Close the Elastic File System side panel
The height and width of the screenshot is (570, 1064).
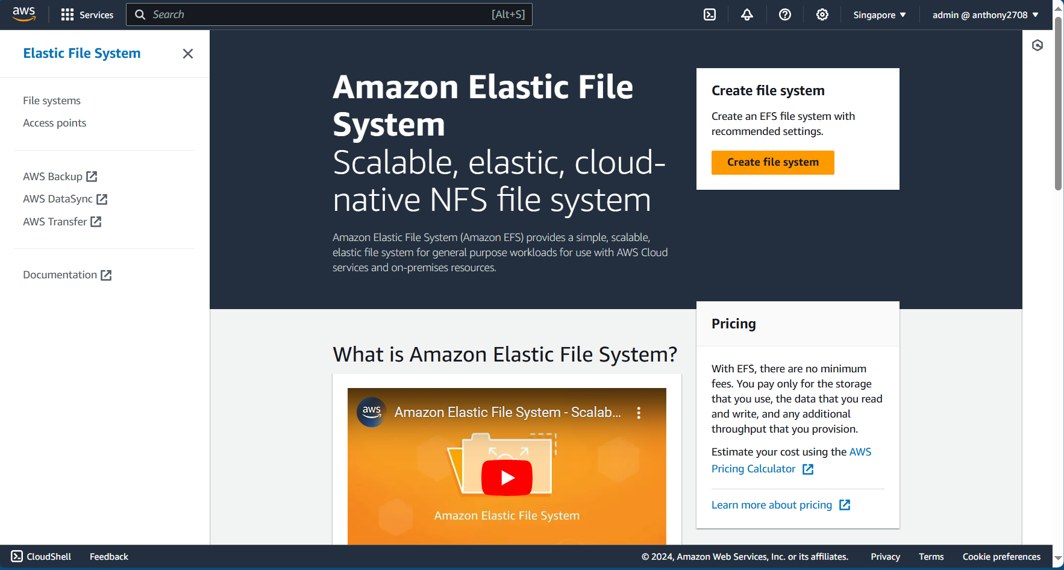pyautogui.click(x=188, y=54)
